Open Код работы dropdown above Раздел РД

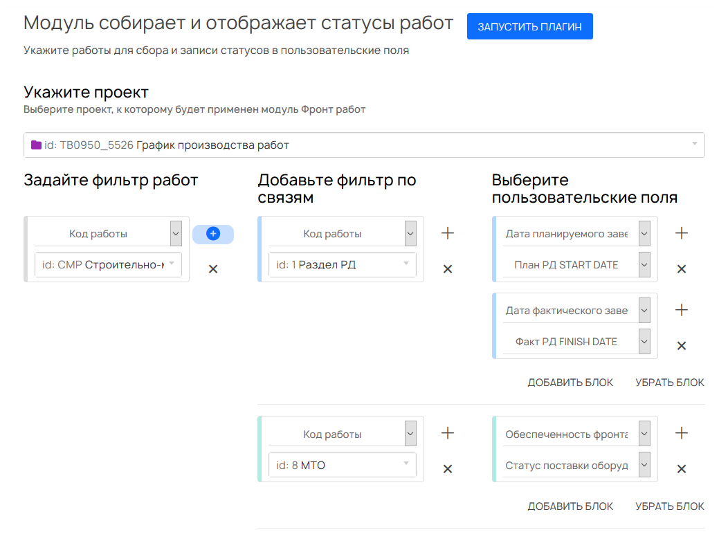click(x=410, y=233)
